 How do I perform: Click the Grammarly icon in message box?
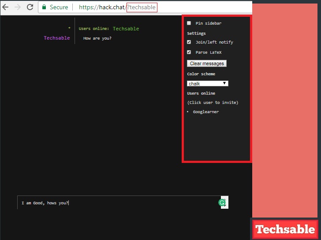(222, 203)
